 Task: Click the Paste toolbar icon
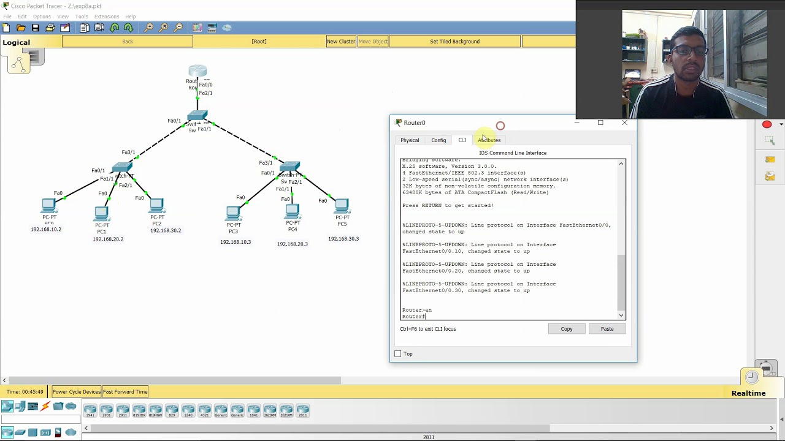(99, 28)
